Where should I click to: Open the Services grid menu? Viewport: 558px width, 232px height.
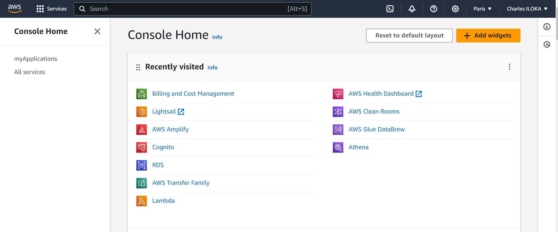(52, 9)
